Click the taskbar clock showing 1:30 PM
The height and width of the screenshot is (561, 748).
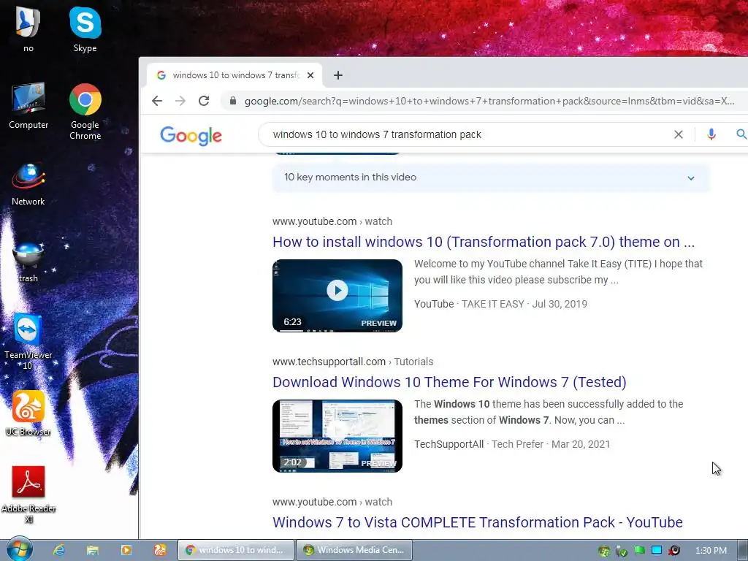711,551
